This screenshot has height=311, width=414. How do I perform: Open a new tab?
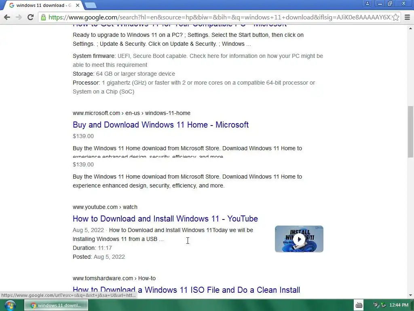point(91,5)
